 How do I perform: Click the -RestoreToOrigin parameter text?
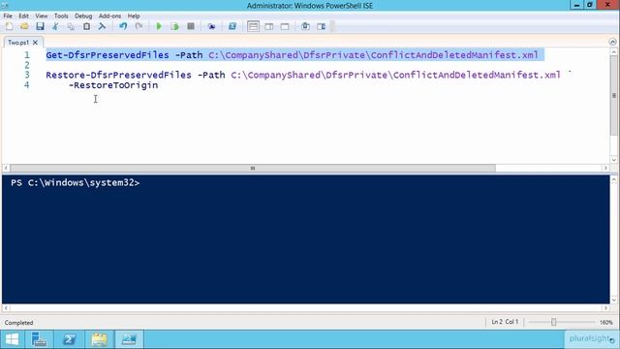coord(113,85)
